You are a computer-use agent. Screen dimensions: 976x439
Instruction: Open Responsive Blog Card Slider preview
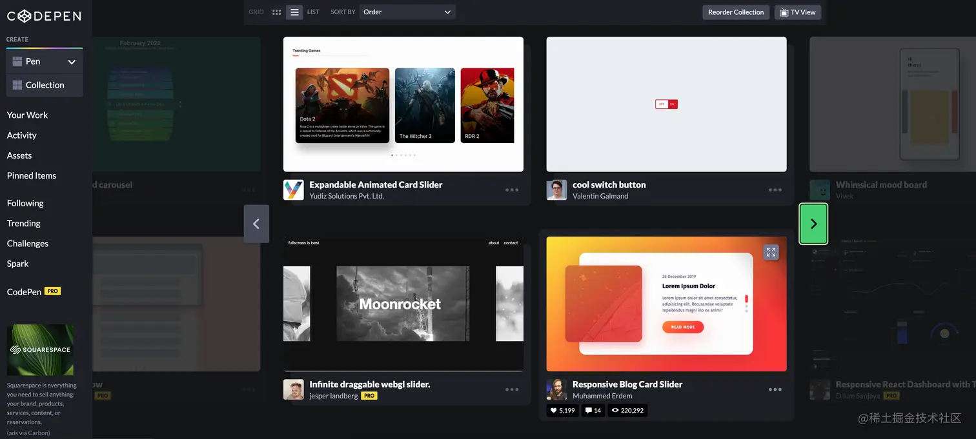666,304
